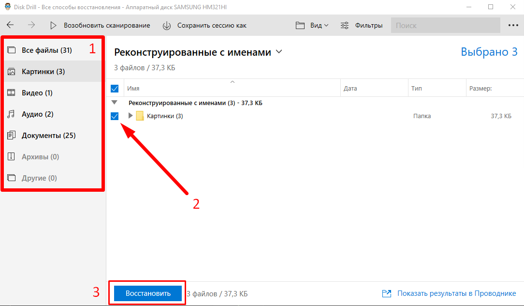Expand the Картинки (3) folder tree node
The image size is (524, 306).
(x=130, y=116)
